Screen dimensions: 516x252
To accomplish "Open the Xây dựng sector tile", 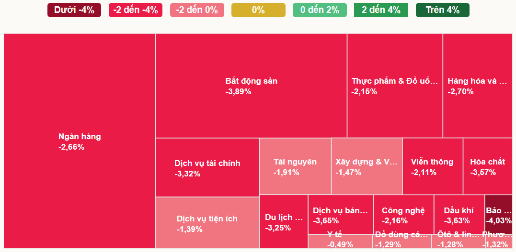I will (367, 166).
